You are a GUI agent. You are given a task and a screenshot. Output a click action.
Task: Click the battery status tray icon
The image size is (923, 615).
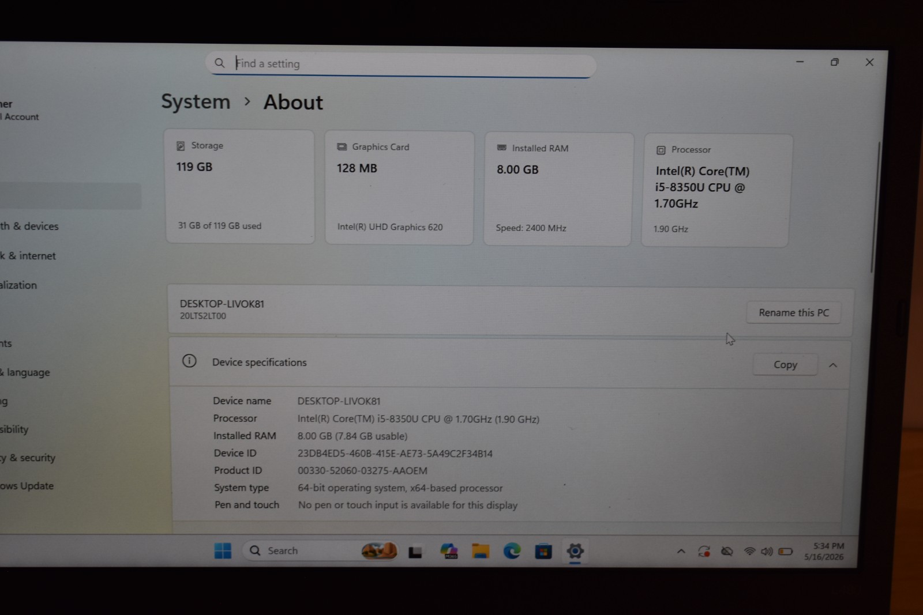pos(785,552)
